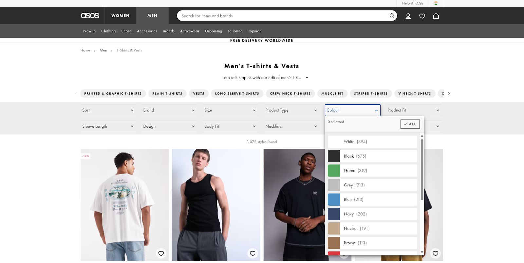Go to Men breadcrumb

[x=103, y=50]
